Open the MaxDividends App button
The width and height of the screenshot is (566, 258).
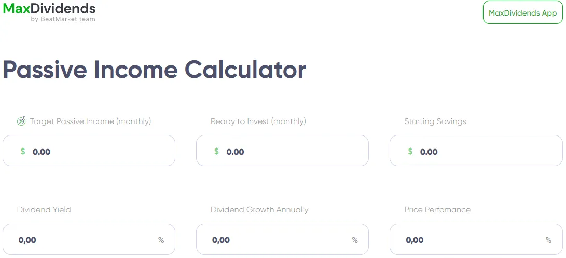(522, 13)
